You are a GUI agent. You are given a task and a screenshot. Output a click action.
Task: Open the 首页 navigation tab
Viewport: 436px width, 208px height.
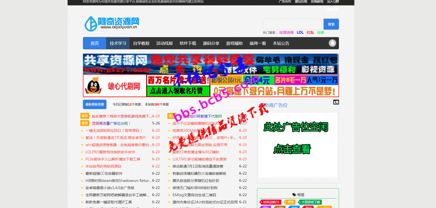[x=95, y=43]
